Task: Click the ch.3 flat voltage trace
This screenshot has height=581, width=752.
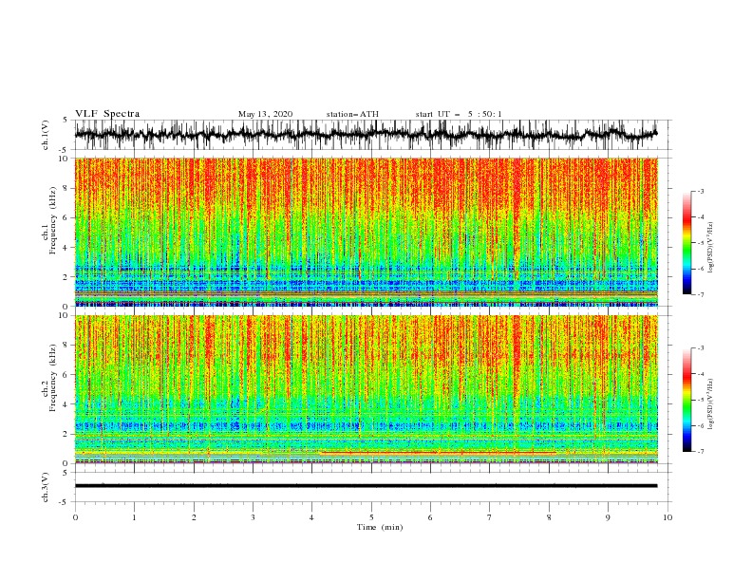Action: (366, 486)
